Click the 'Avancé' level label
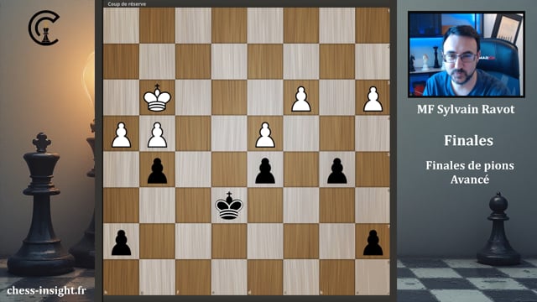This screenshot has height=302, width=537. [470, 180]
